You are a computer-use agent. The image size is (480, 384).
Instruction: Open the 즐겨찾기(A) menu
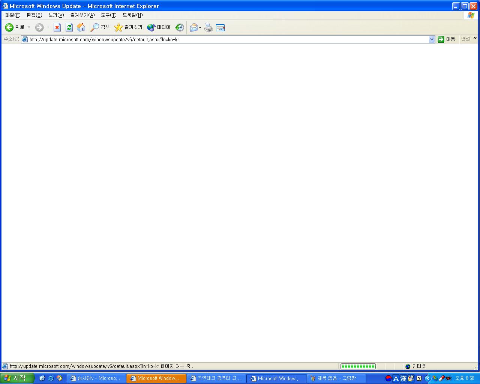point(82,15)
